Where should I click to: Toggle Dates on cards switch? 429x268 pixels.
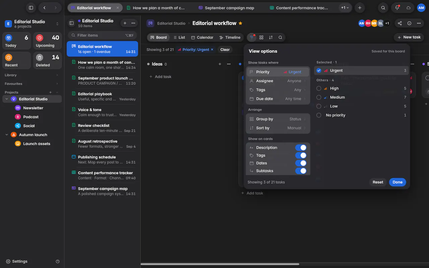pyautogui.click(x=301, y=163)
